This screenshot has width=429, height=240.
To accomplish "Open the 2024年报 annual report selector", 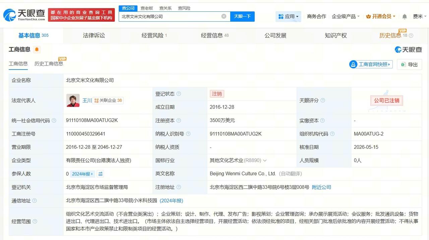I will click(x=83, y=174).
